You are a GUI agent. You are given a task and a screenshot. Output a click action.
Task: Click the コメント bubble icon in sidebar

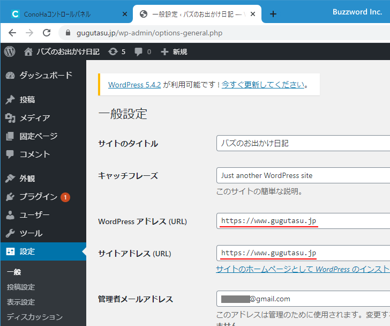[x=10, y=154]
